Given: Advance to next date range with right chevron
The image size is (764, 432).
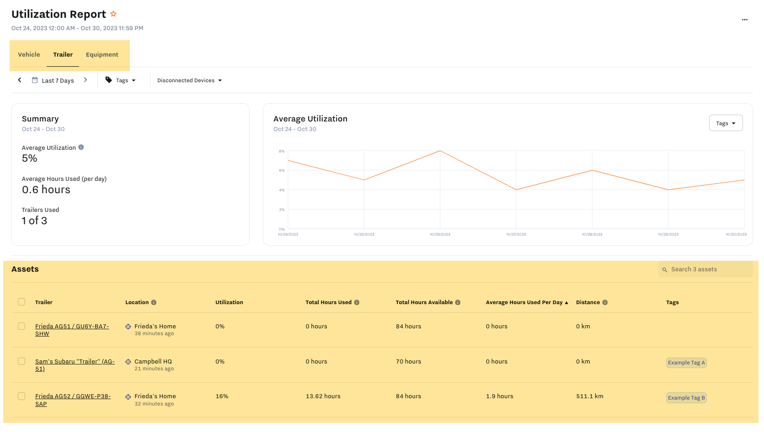Looking at the screenshot, I should [85, 80].
